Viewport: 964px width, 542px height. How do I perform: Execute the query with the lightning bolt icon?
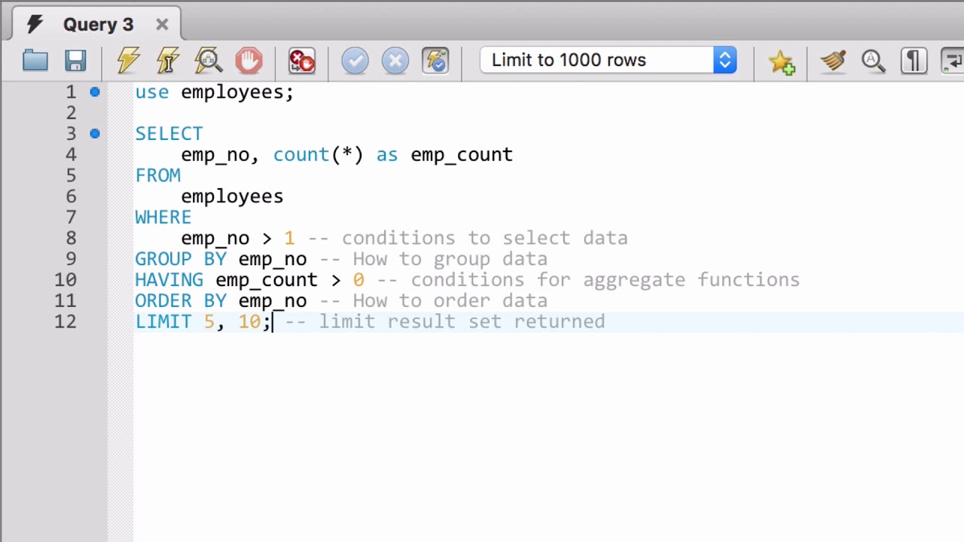128,60
